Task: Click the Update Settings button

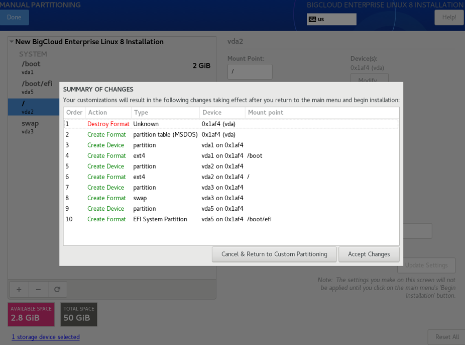Action: coord(426,265)
